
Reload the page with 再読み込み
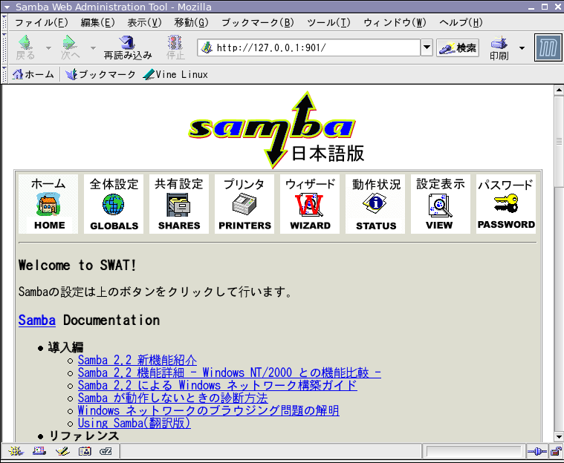[128, 47]
